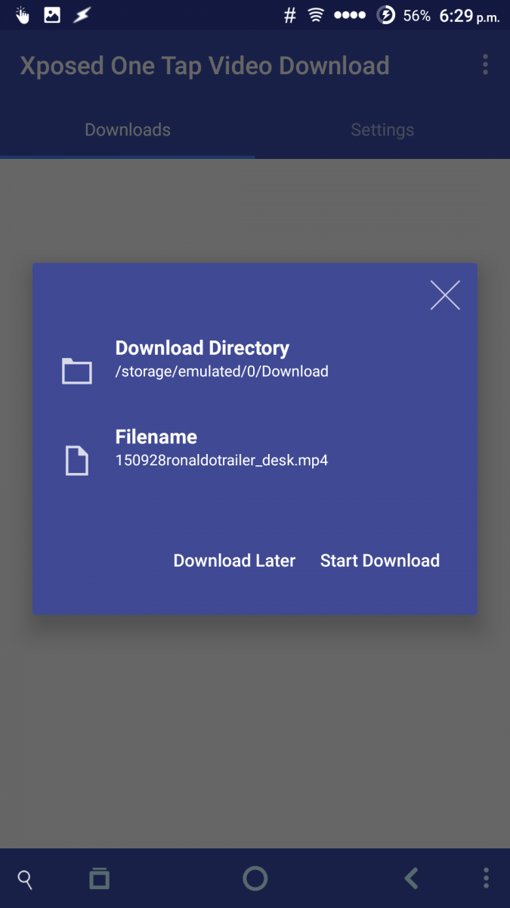Tap the signal strength dots
The height and width of the screenshot is (908, 510).
pos(351,15)
